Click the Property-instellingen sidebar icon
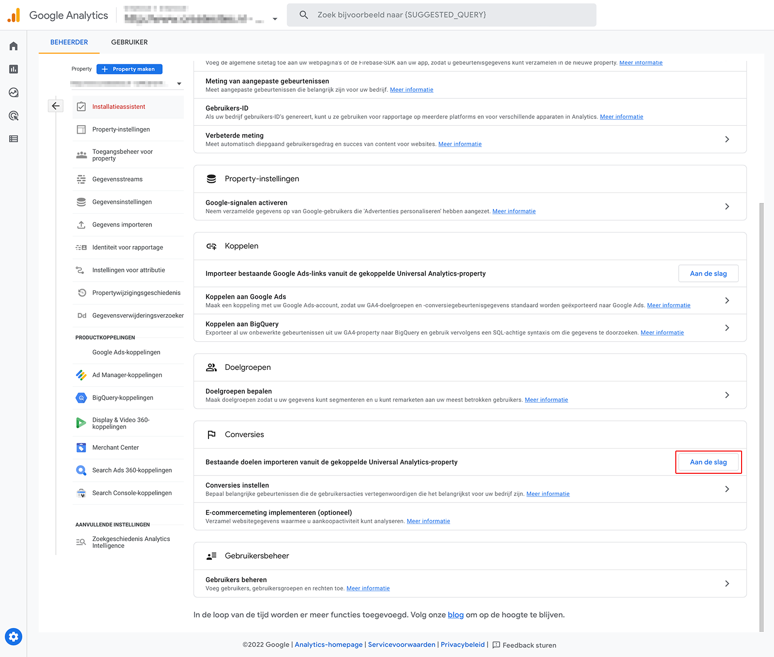The image size is (774, 657). click(81, 130)
